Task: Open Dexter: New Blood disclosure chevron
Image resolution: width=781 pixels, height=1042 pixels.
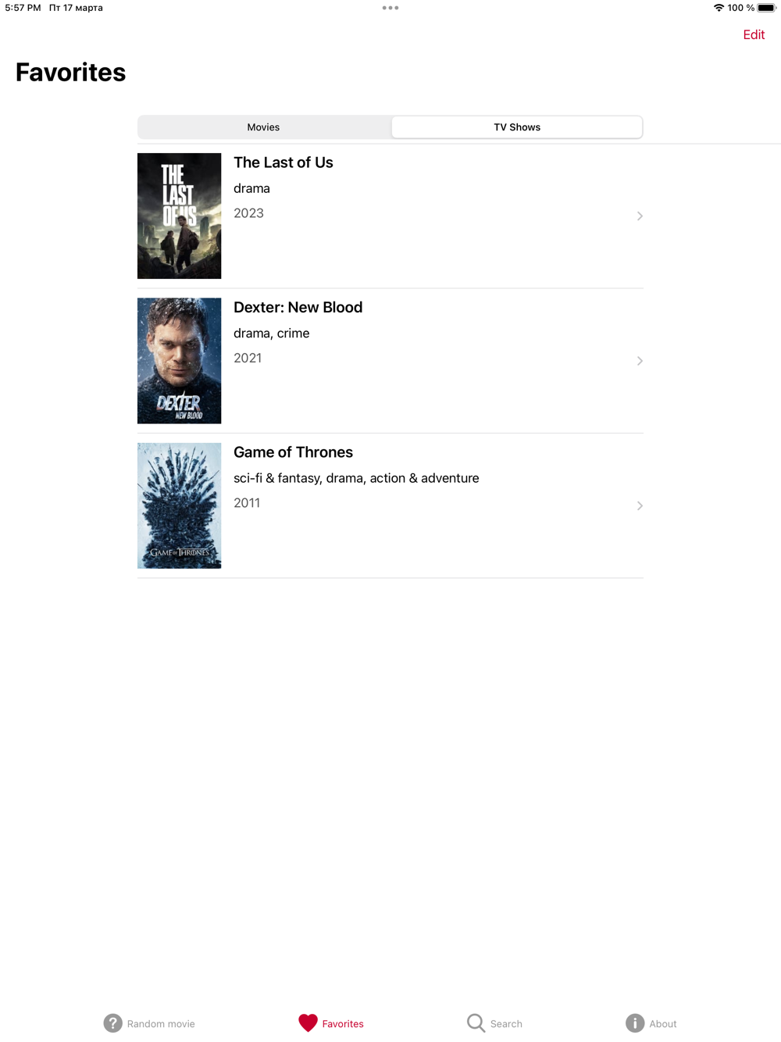Action: click(x=640, y=361)
